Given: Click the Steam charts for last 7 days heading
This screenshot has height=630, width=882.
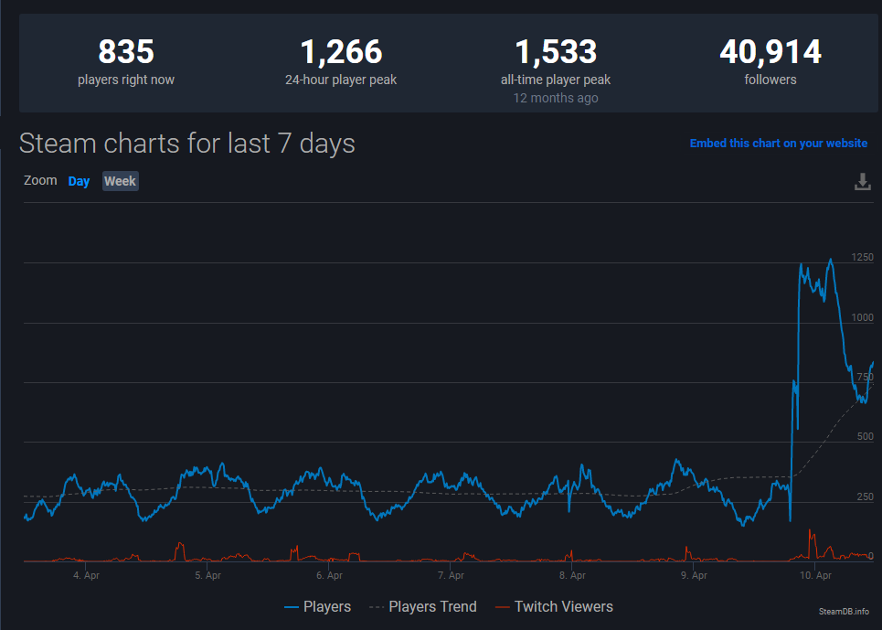Looking at the screenshot, I should coord(187,144).
